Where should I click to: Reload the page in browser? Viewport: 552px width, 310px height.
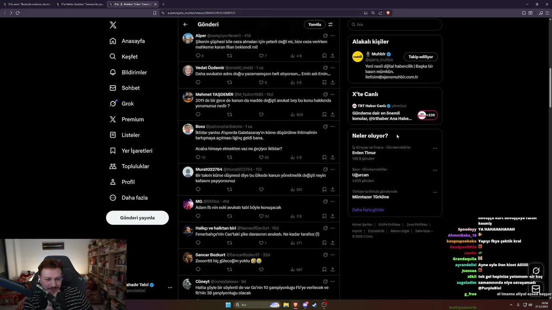click(18, 13)
